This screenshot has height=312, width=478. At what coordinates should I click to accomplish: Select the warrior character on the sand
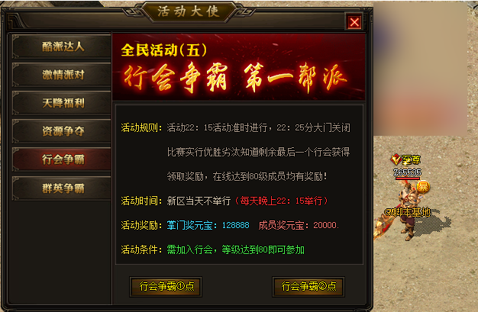tap(410, 211)
